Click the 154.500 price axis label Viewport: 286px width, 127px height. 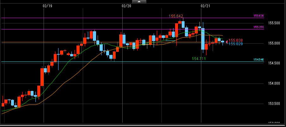coord(274,63)
